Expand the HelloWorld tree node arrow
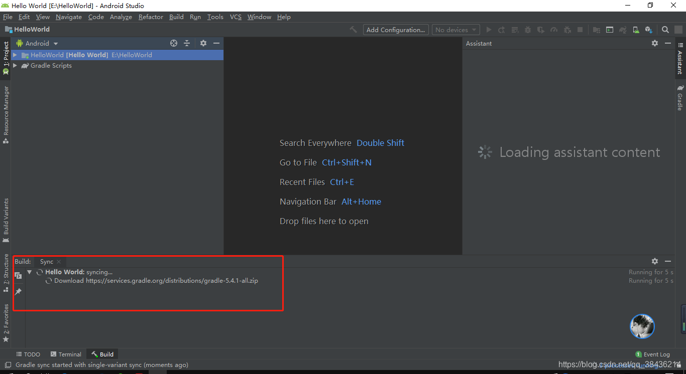This screenshot has height=374, width=686. [x=15, y=55]
